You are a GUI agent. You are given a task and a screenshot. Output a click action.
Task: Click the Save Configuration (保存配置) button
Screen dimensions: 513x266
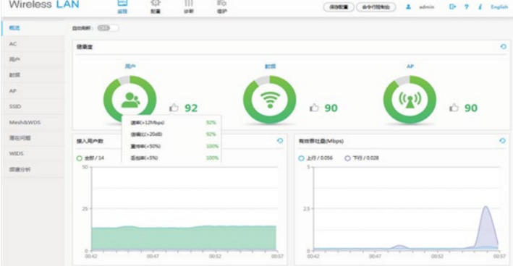coord(339,7)
